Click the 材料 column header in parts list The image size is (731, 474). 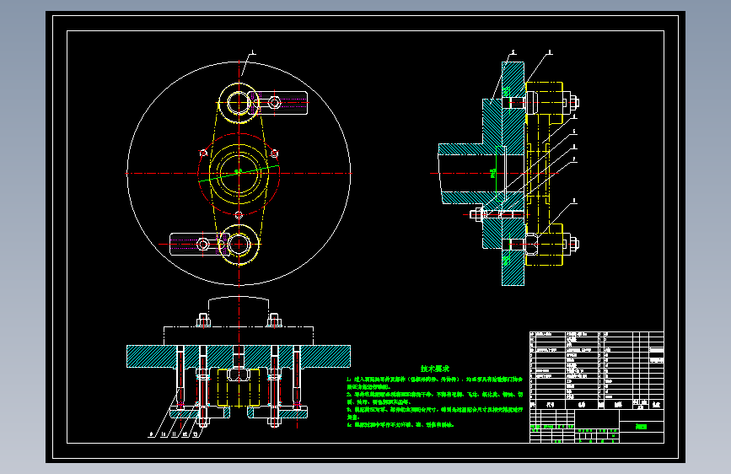tap(618, 405)
